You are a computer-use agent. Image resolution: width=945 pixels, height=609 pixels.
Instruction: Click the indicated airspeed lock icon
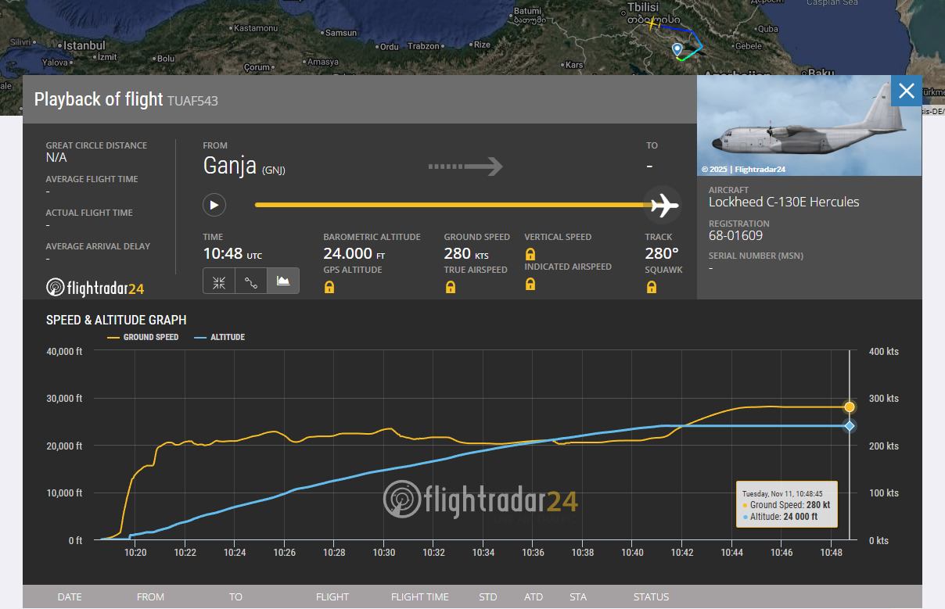click(x=530, y=284)
